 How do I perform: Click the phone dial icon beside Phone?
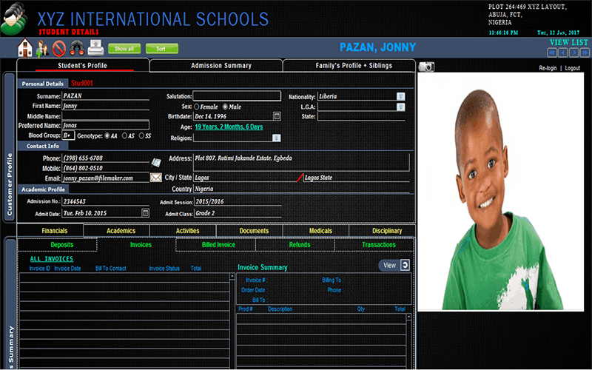click(x=156, y=162)
